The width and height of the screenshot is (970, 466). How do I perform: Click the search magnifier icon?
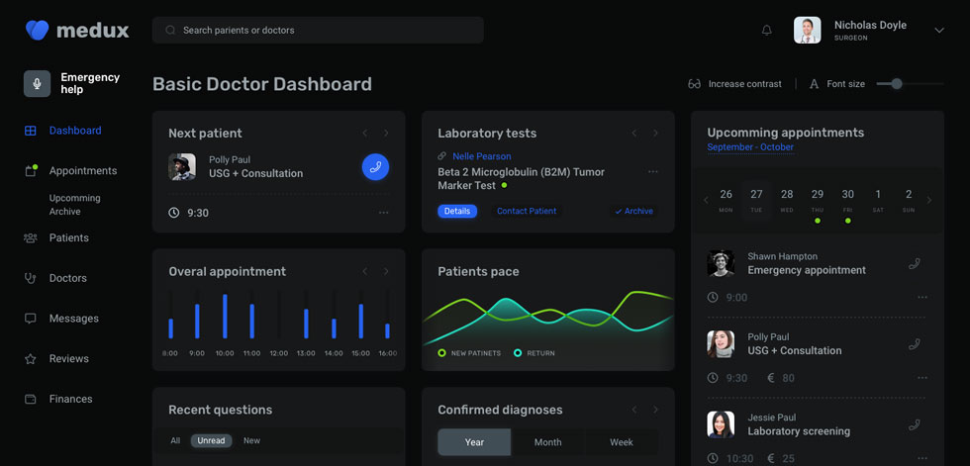(x=170, y=31)
